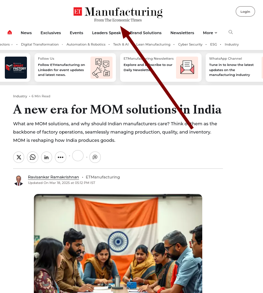Open author Ravisankar Ramakrishnan's profile link
263x293 pixels.
[53, 177]
